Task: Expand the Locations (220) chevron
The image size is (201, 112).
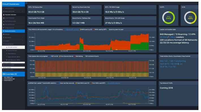Action: (23, 65)
